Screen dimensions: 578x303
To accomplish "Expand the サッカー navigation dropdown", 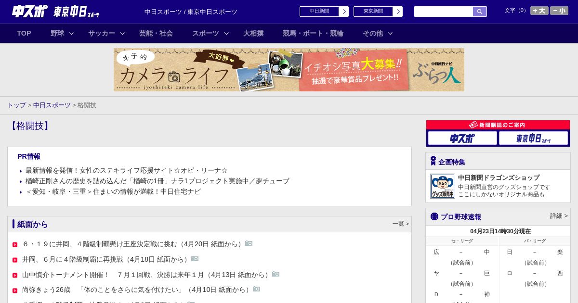I will pos(106,33).
